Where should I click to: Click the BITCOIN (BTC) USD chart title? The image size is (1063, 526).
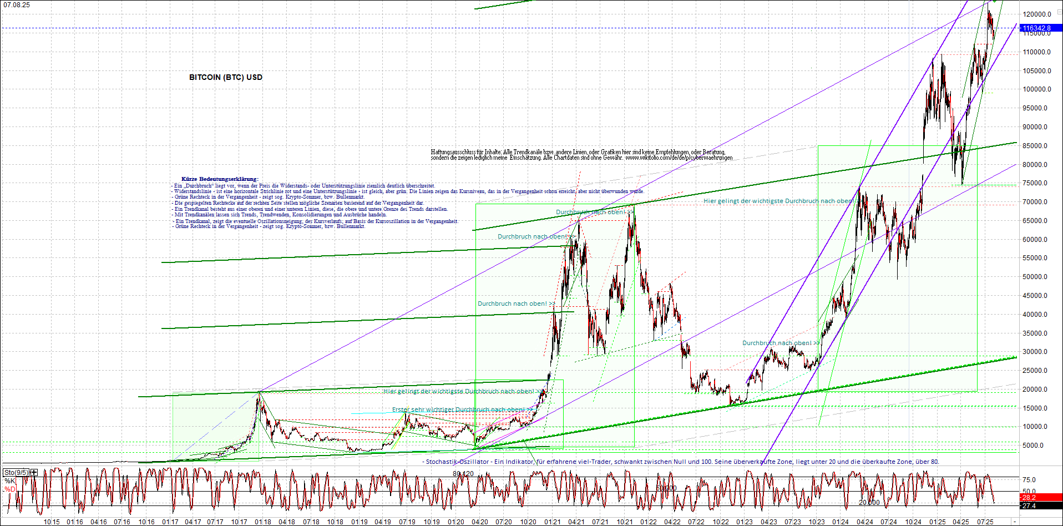[226, 77]
